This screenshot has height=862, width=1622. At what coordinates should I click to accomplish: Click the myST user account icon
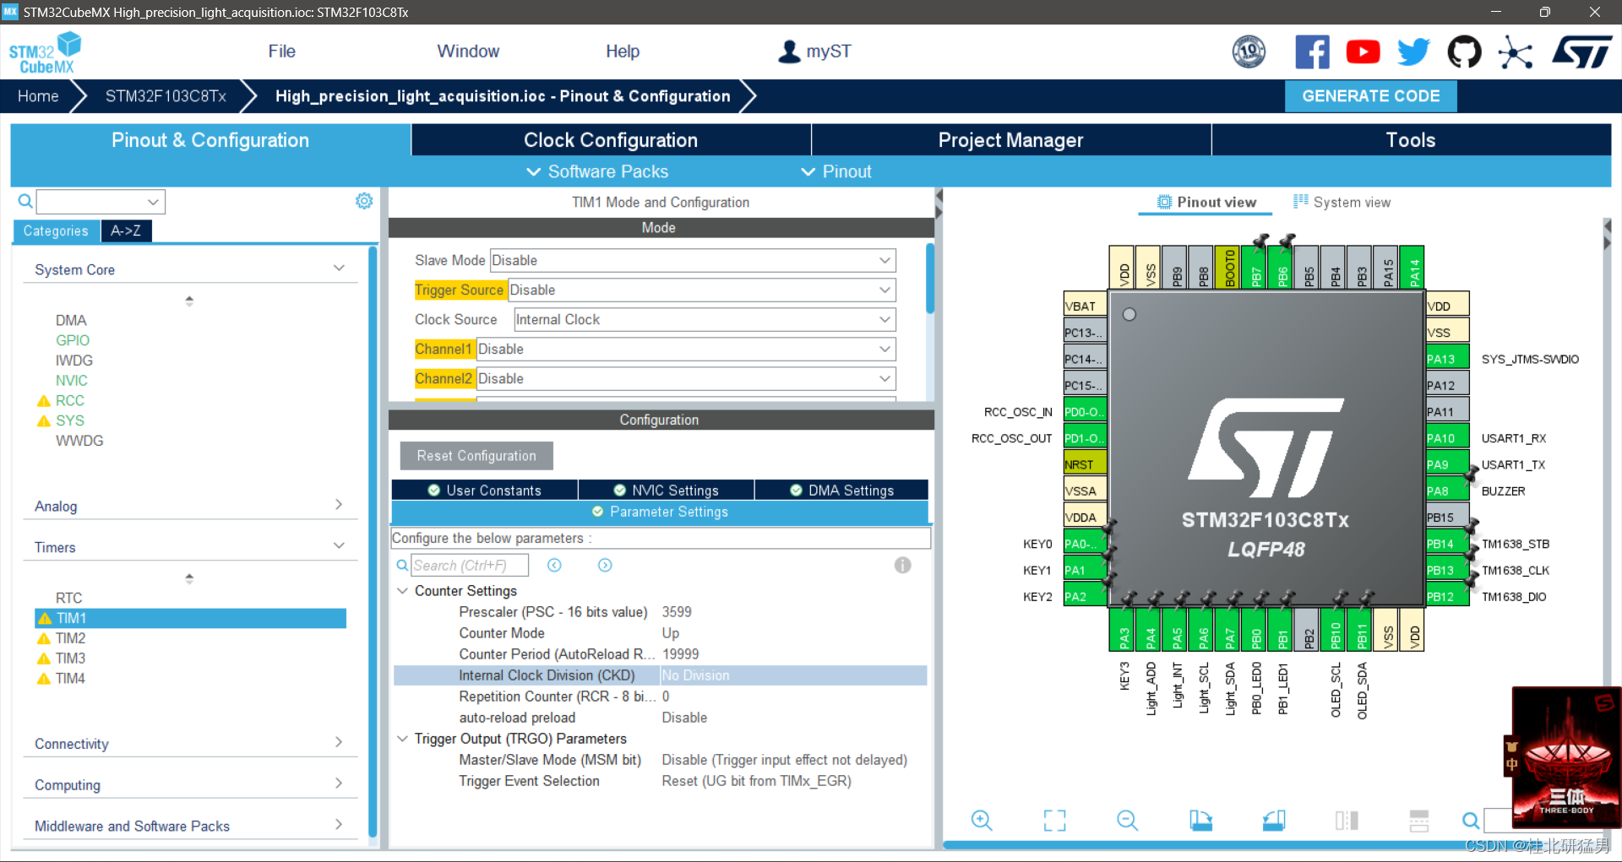tap(789, 52)
